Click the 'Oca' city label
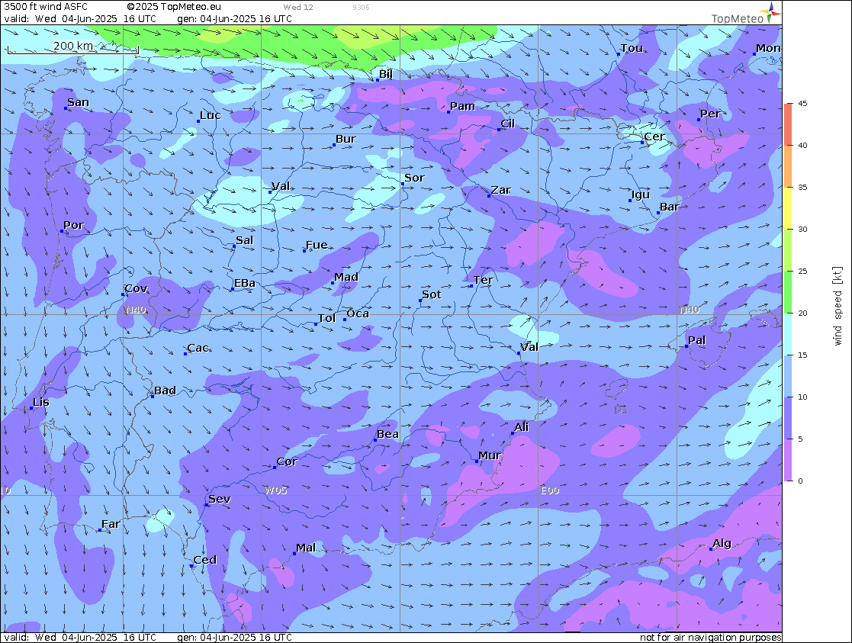Viewport: 852px width, 643px height. click(358, 313)
